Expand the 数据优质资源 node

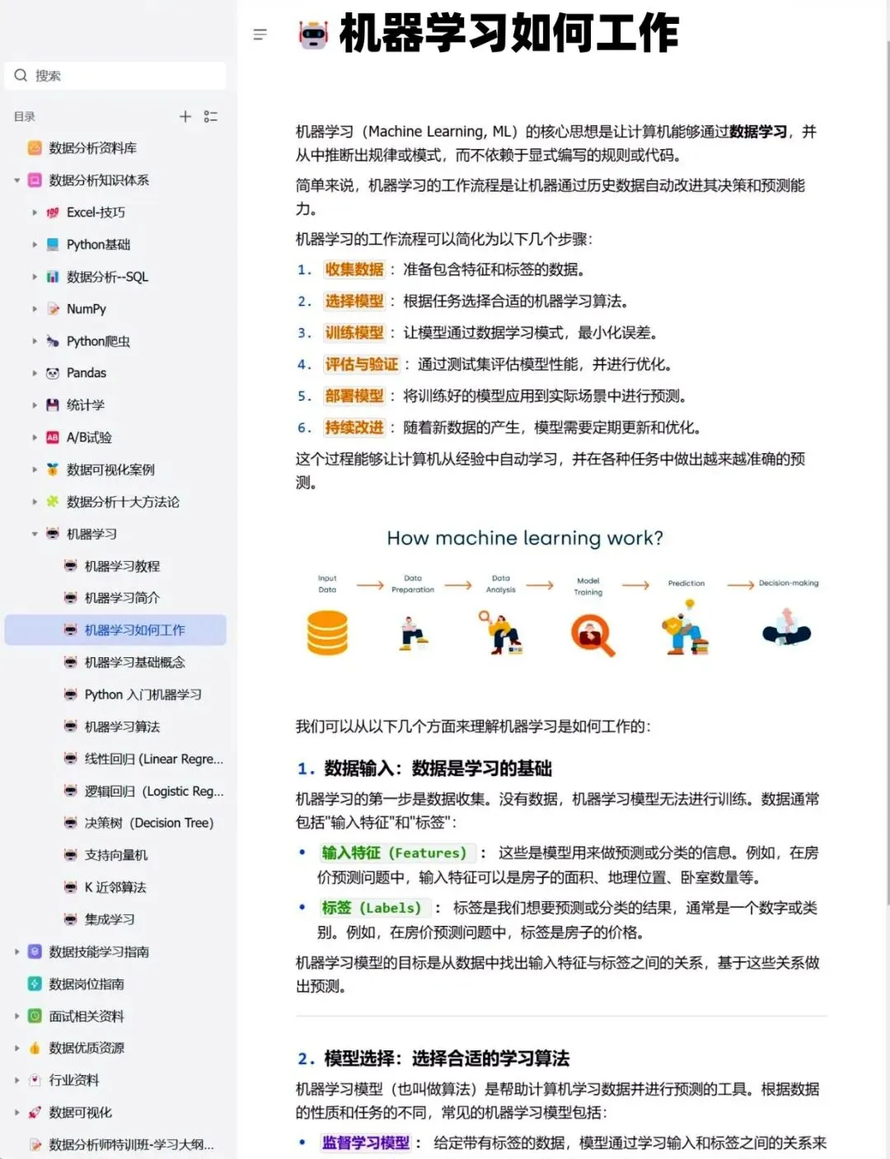pos(16,1048)
